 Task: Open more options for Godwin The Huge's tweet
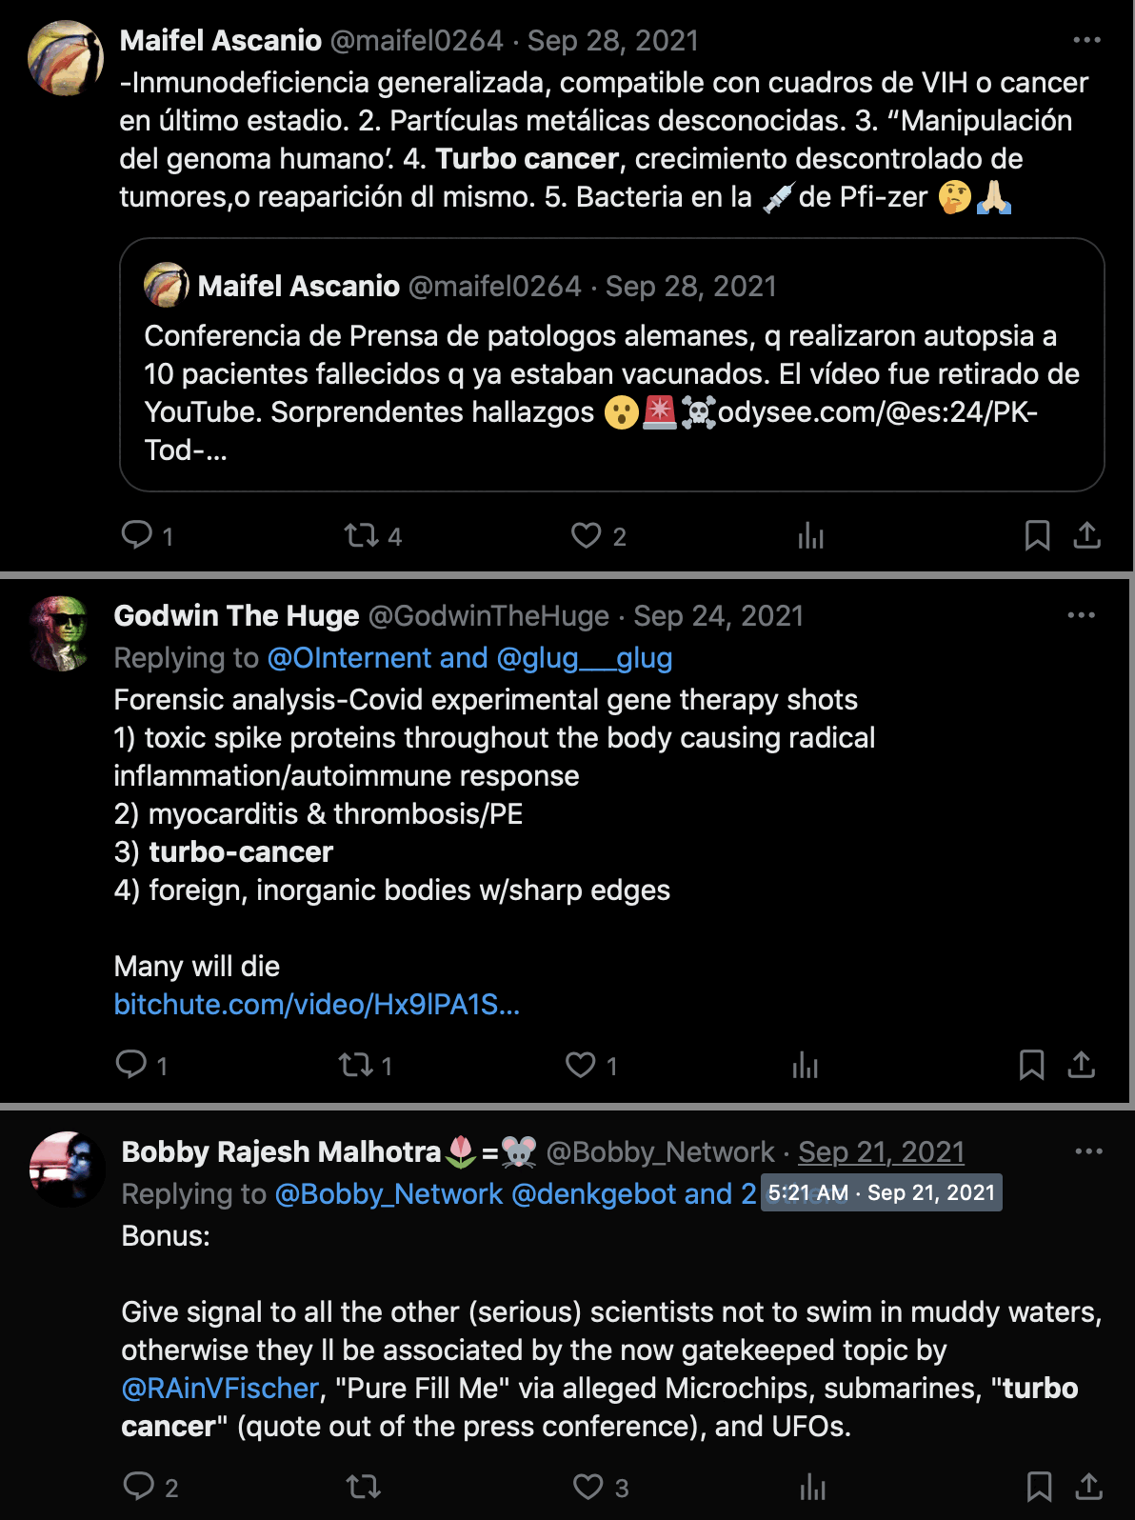pyautogui.click(x=1081, y=615)
